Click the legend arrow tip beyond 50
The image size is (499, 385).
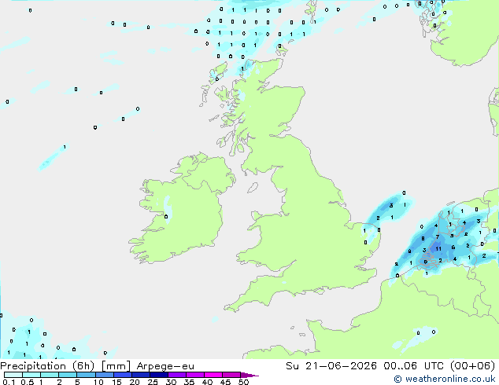click(249, 375)
